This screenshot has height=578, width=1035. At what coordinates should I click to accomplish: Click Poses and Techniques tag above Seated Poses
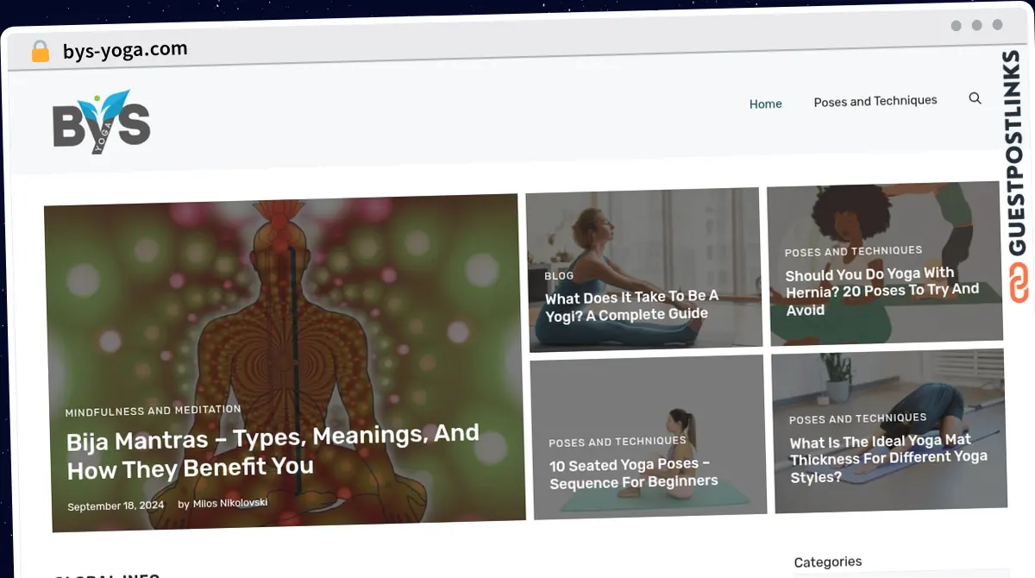[x=618, y=442]
